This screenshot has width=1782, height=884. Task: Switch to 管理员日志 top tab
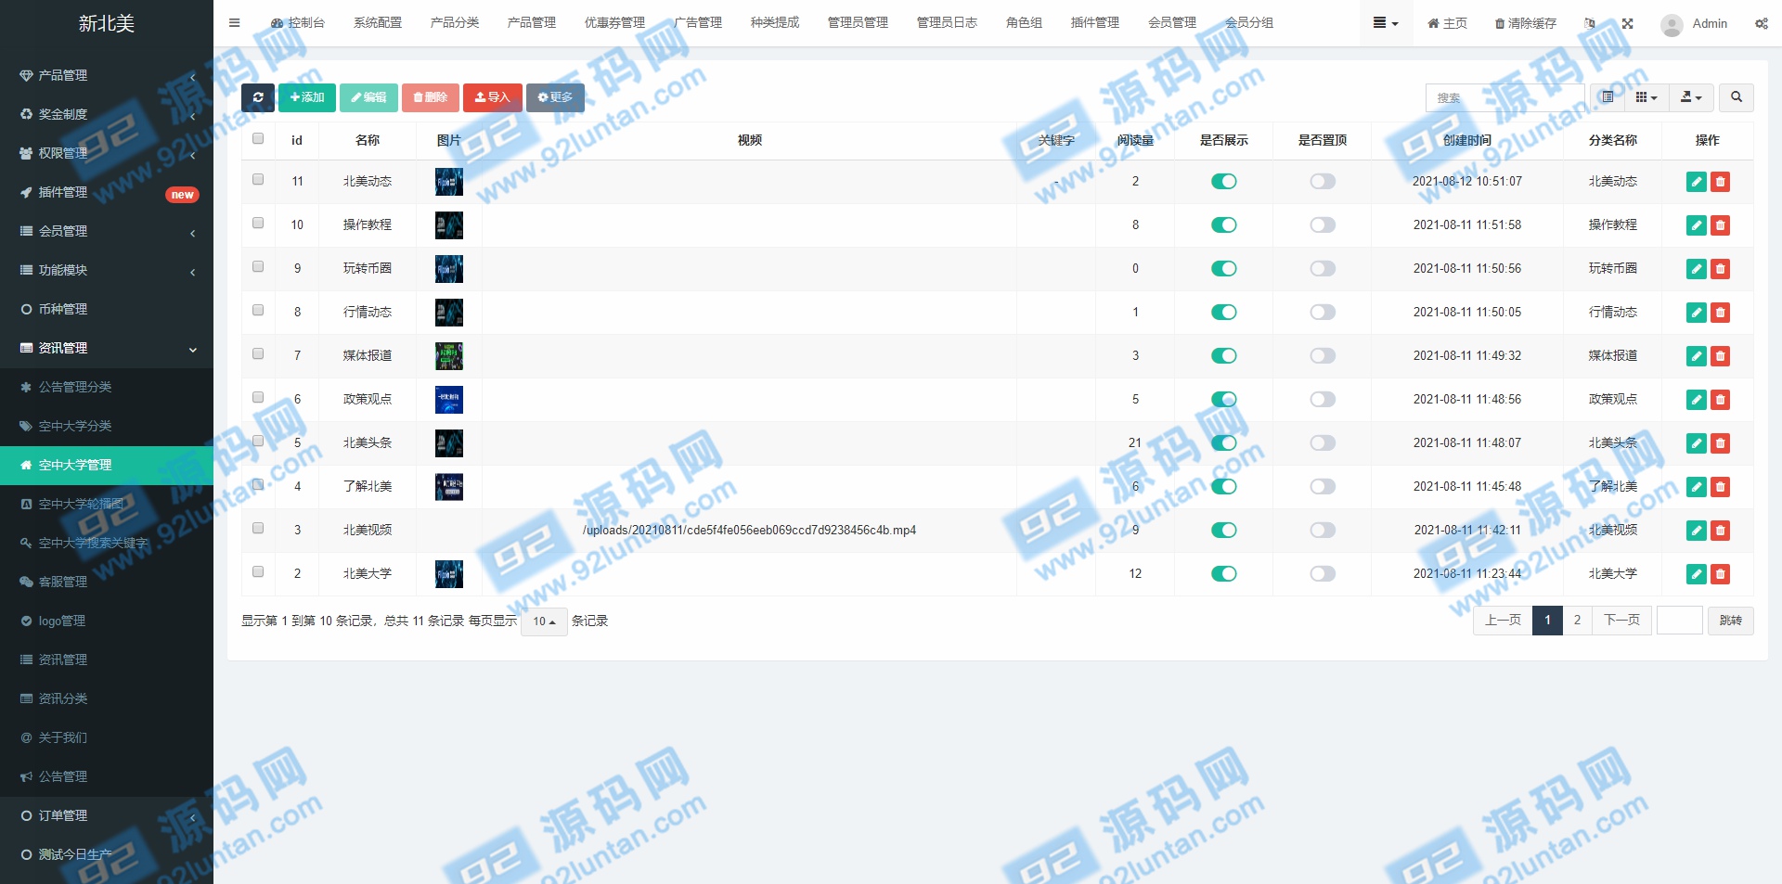click(x=947, y=23)
